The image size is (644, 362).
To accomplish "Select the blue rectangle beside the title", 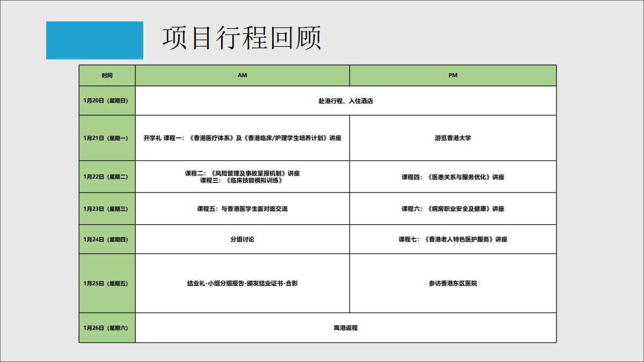I will (94, 40).
